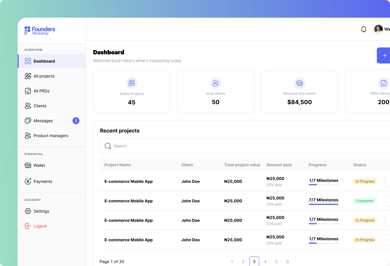Log out using the Logout link
Viewport: 390px width, 266px height.
(40, 226)
